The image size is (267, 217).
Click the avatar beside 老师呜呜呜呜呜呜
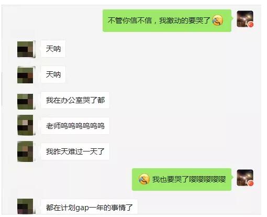click(26, 125)
